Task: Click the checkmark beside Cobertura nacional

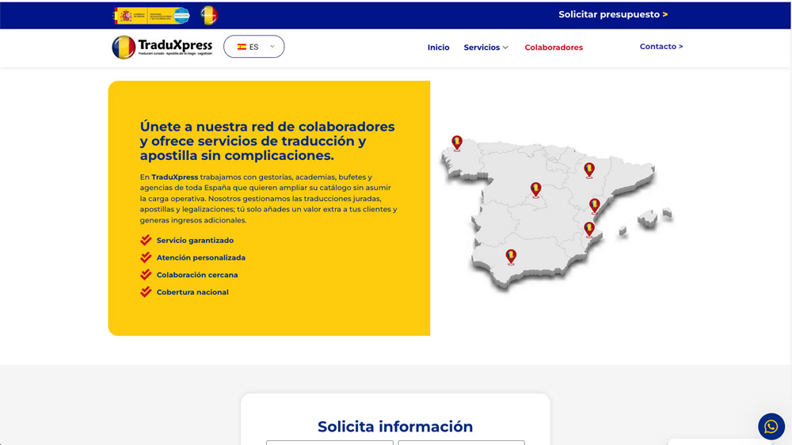Action: click(146, 292)
